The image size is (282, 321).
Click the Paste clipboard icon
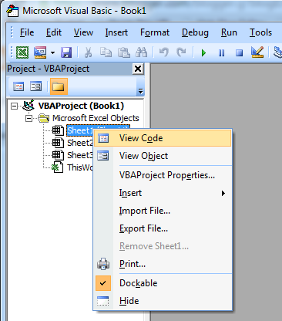tap(124, 52)
